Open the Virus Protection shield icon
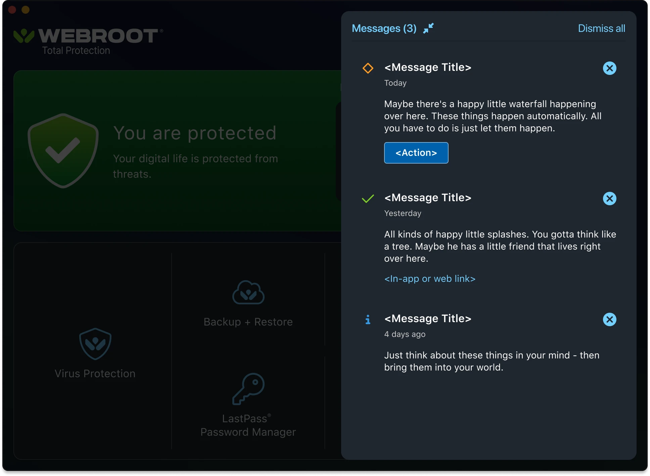This screenshot has height=476, width=650. tap(95, 344)
